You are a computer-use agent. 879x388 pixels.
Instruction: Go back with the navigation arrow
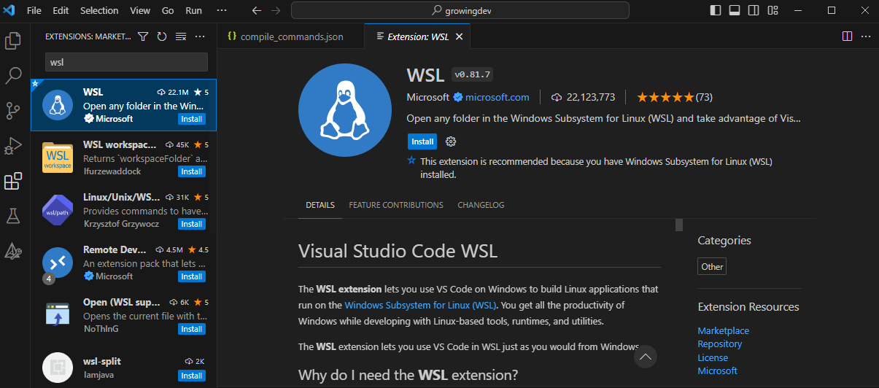pos(256,10)
